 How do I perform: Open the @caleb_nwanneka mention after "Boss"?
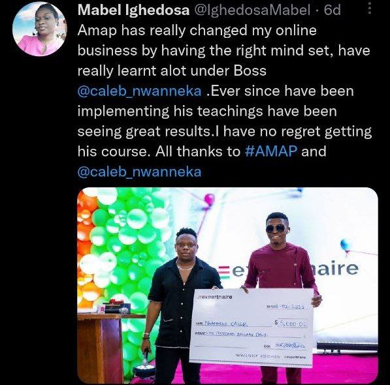pyautogui.click(x=140, y=91)
